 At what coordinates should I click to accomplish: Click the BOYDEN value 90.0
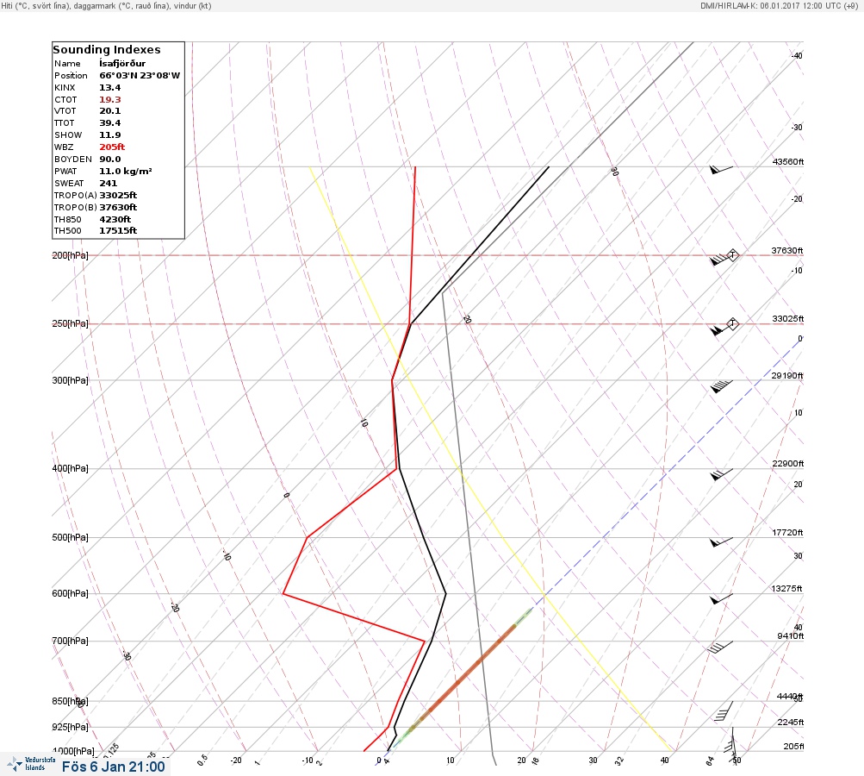tap(110, 159)
